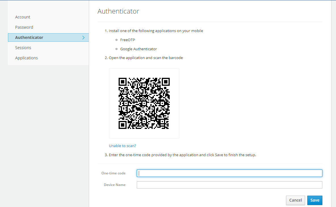
Task: Select Authenticator in the sidebar
Action: [29, 37]
